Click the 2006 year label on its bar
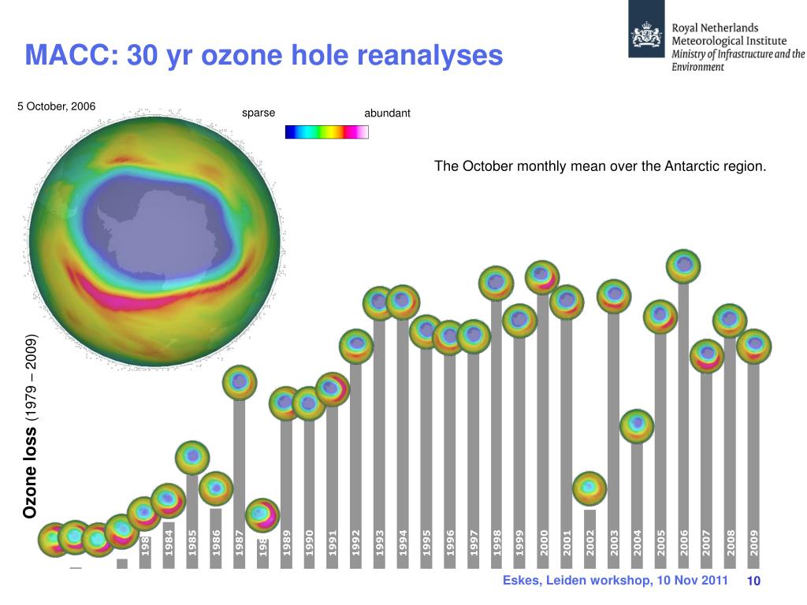Viewport: 807px width, 605px height. point(683,543)
